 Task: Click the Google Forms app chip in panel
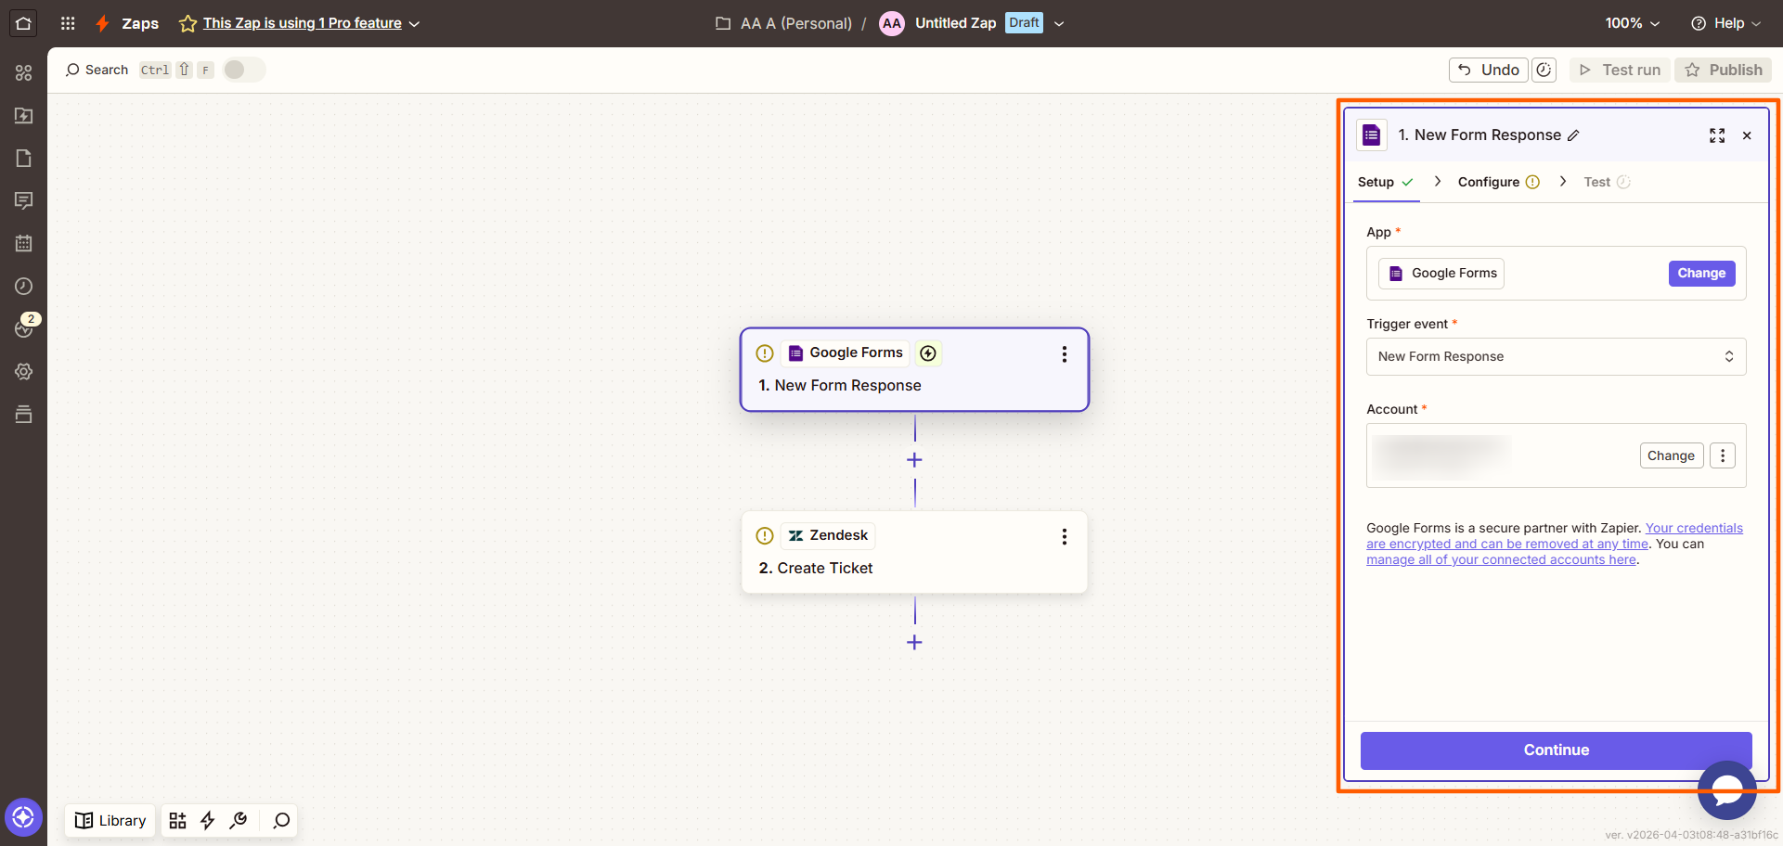tap(1441, 274)
